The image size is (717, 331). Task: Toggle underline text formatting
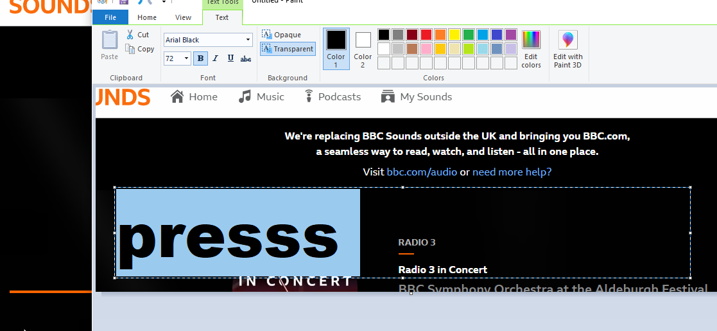pos(229,58)
